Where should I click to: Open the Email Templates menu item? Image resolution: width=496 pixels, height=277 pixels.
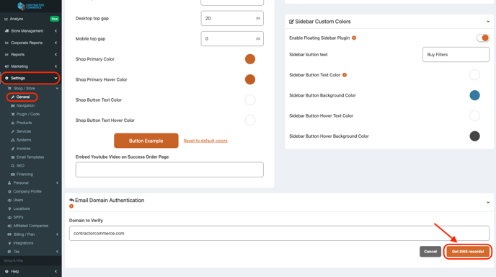click(x=30, y=157)
